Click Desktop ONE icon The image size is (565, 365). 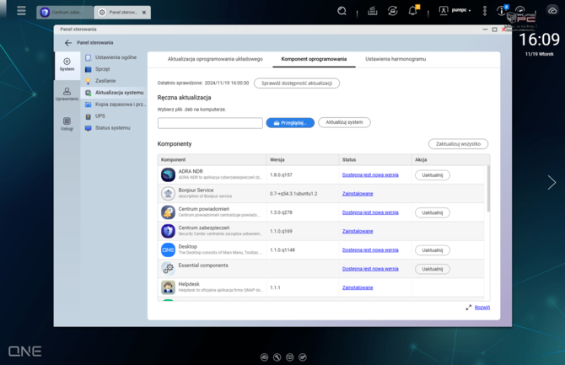[168, 250]
